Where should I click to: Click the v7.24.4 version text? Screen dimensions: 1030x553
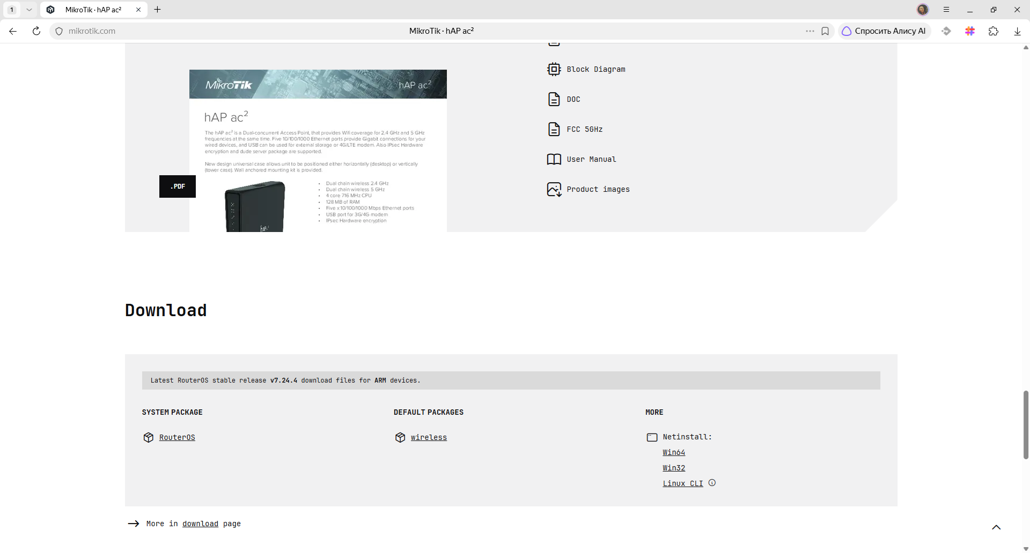[x=284, y=380]
